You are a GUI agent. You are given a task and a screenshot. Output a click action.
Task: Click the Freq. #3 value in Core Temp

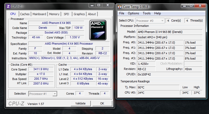pos(160,58)
